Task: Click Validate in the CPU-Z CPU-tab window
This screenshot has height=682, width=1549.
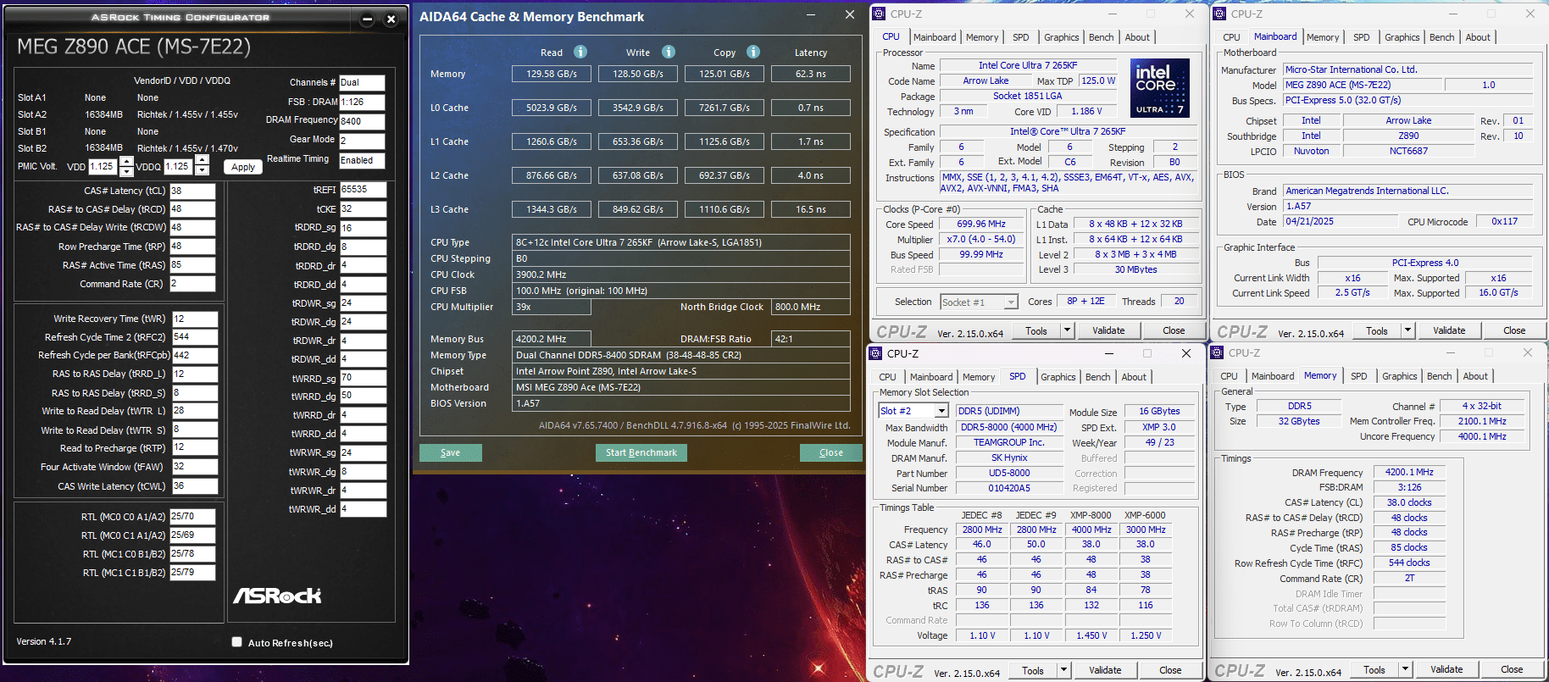Action: [1108, 330]
